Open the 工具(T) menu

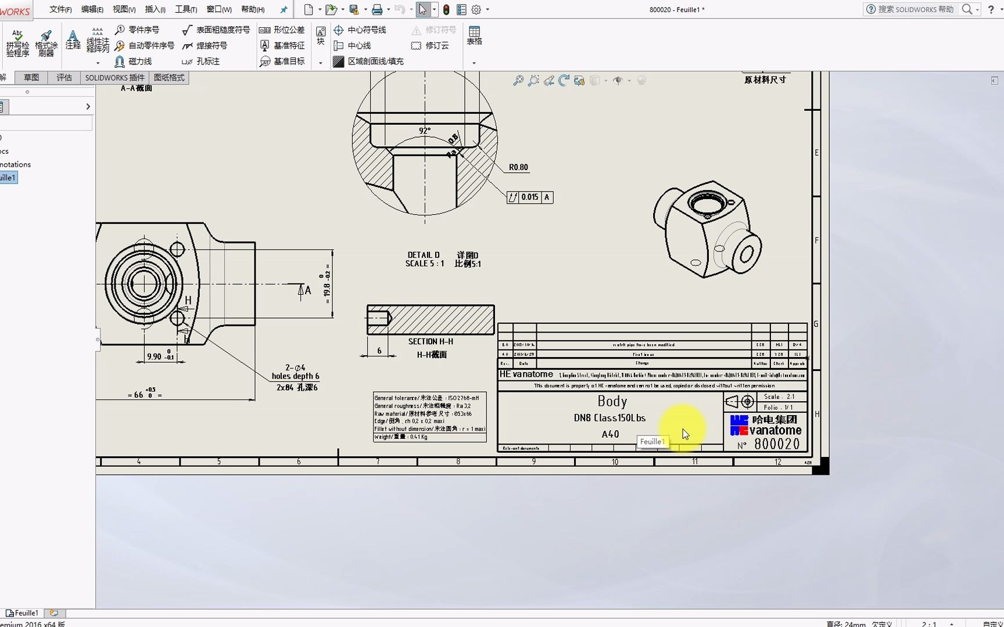[186, 9]
